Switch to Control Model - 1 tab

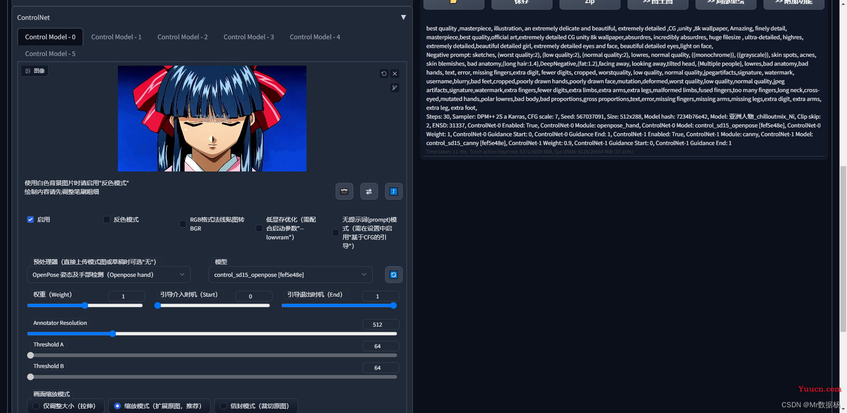(x=116, y=37)
